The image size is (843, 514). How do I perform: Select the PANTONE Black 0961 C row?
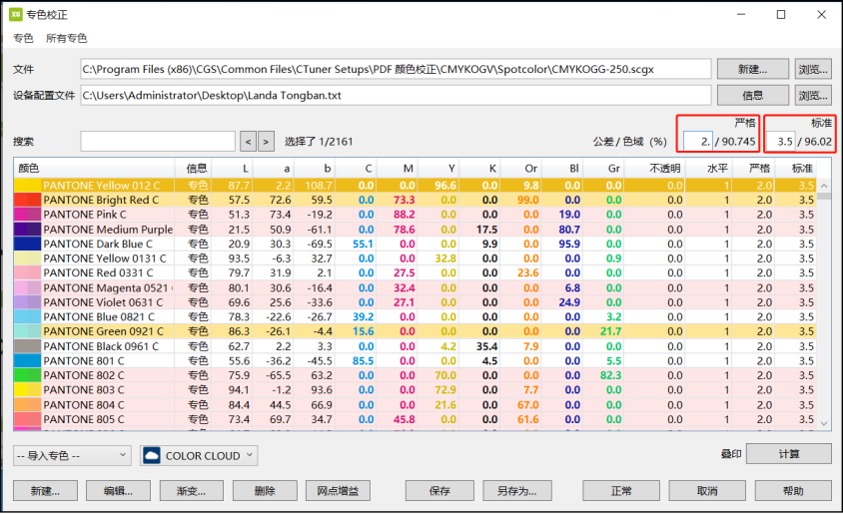coord(416,346)
